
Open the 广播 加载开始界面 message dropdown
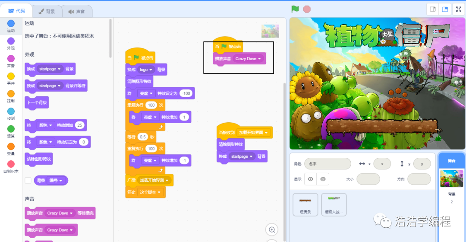click(154, 180)
